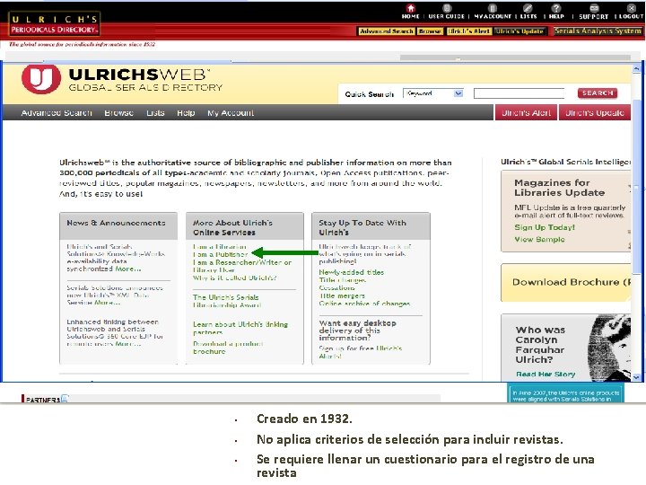Image resolution: width=646 pixels, height=485 pixels.
Task: Click Learn about Ulrich's linking partners
Action: click(240, 328)
